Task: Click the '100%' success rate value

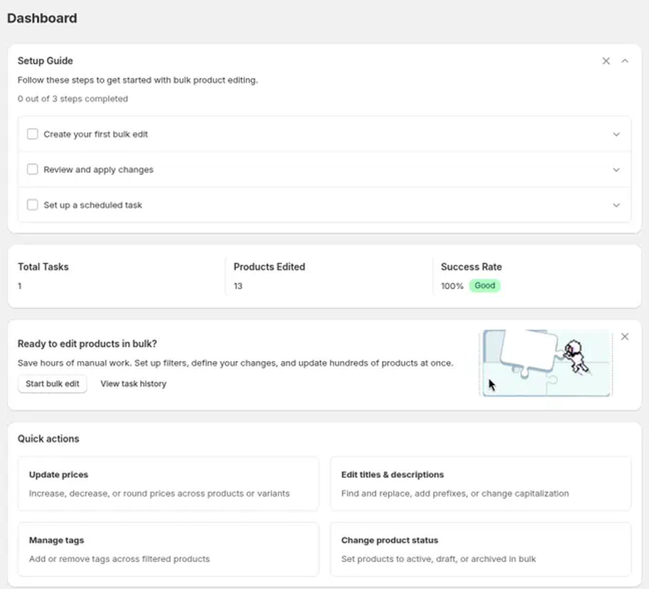Action: 452,286
